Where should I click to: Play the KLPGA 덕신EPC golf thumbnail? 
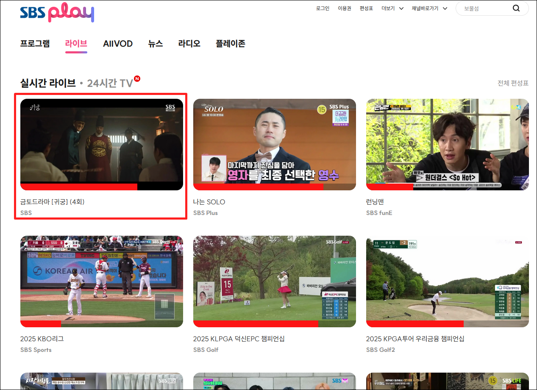275,281
